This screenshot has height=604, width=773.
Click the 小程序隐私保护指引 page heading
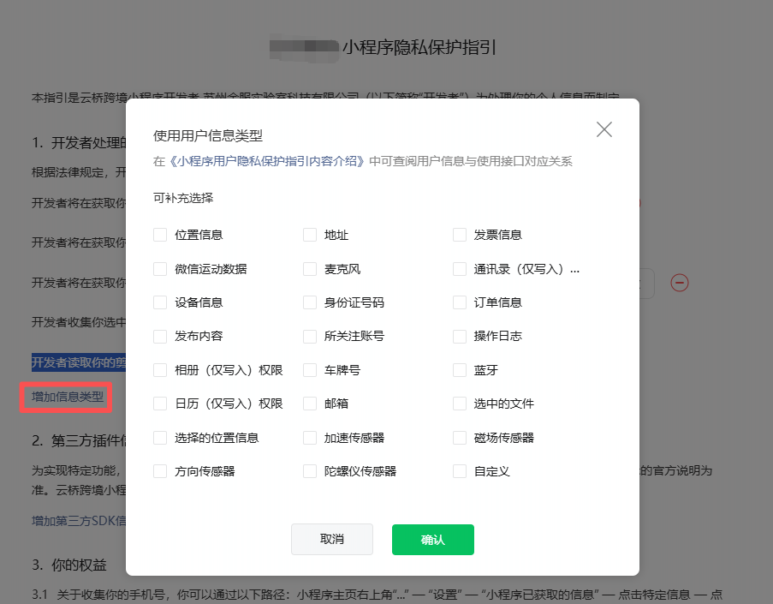[x=419, y=47]
